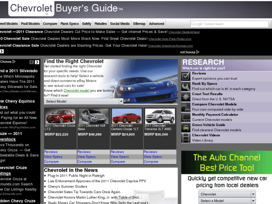The width and height of the screenshot is (272, 204).
Task: Click Chevrolet.WhyPaySticker.com sidebar ad link
Action: tap(18, 127)
